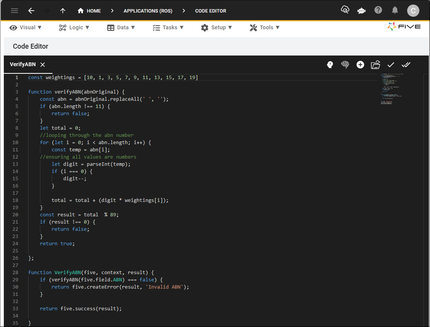Open the chat bot icon

[x=362, y=11]
